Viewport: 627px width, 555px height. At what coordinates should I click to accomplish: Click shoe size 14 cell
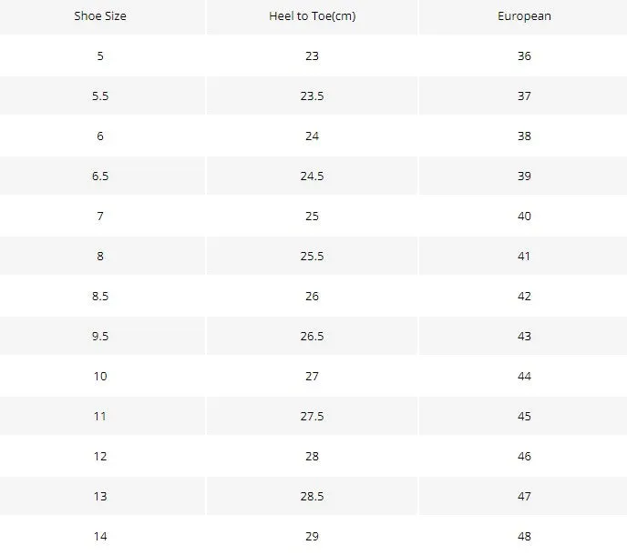pyautogui.click(x=100, y=536)
